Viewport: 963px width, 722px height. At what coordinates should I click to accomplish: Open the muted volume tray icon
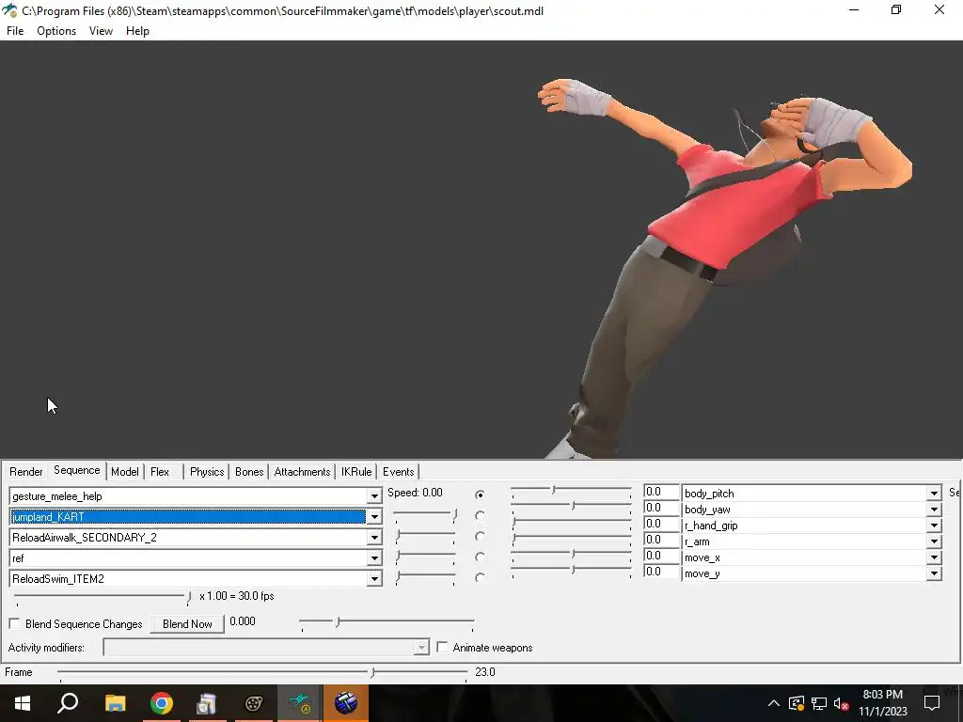[841, 703]
